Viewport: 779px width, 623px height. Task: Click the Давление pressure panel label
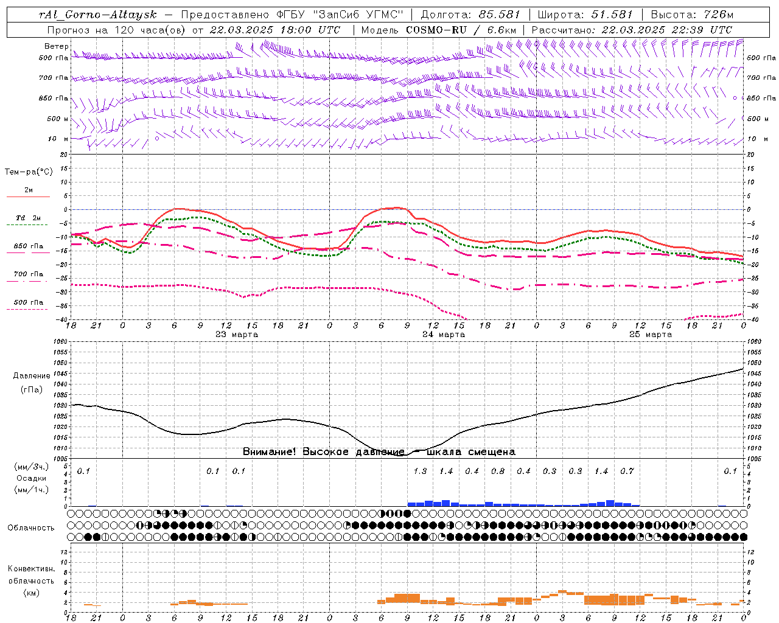(32, 376)
